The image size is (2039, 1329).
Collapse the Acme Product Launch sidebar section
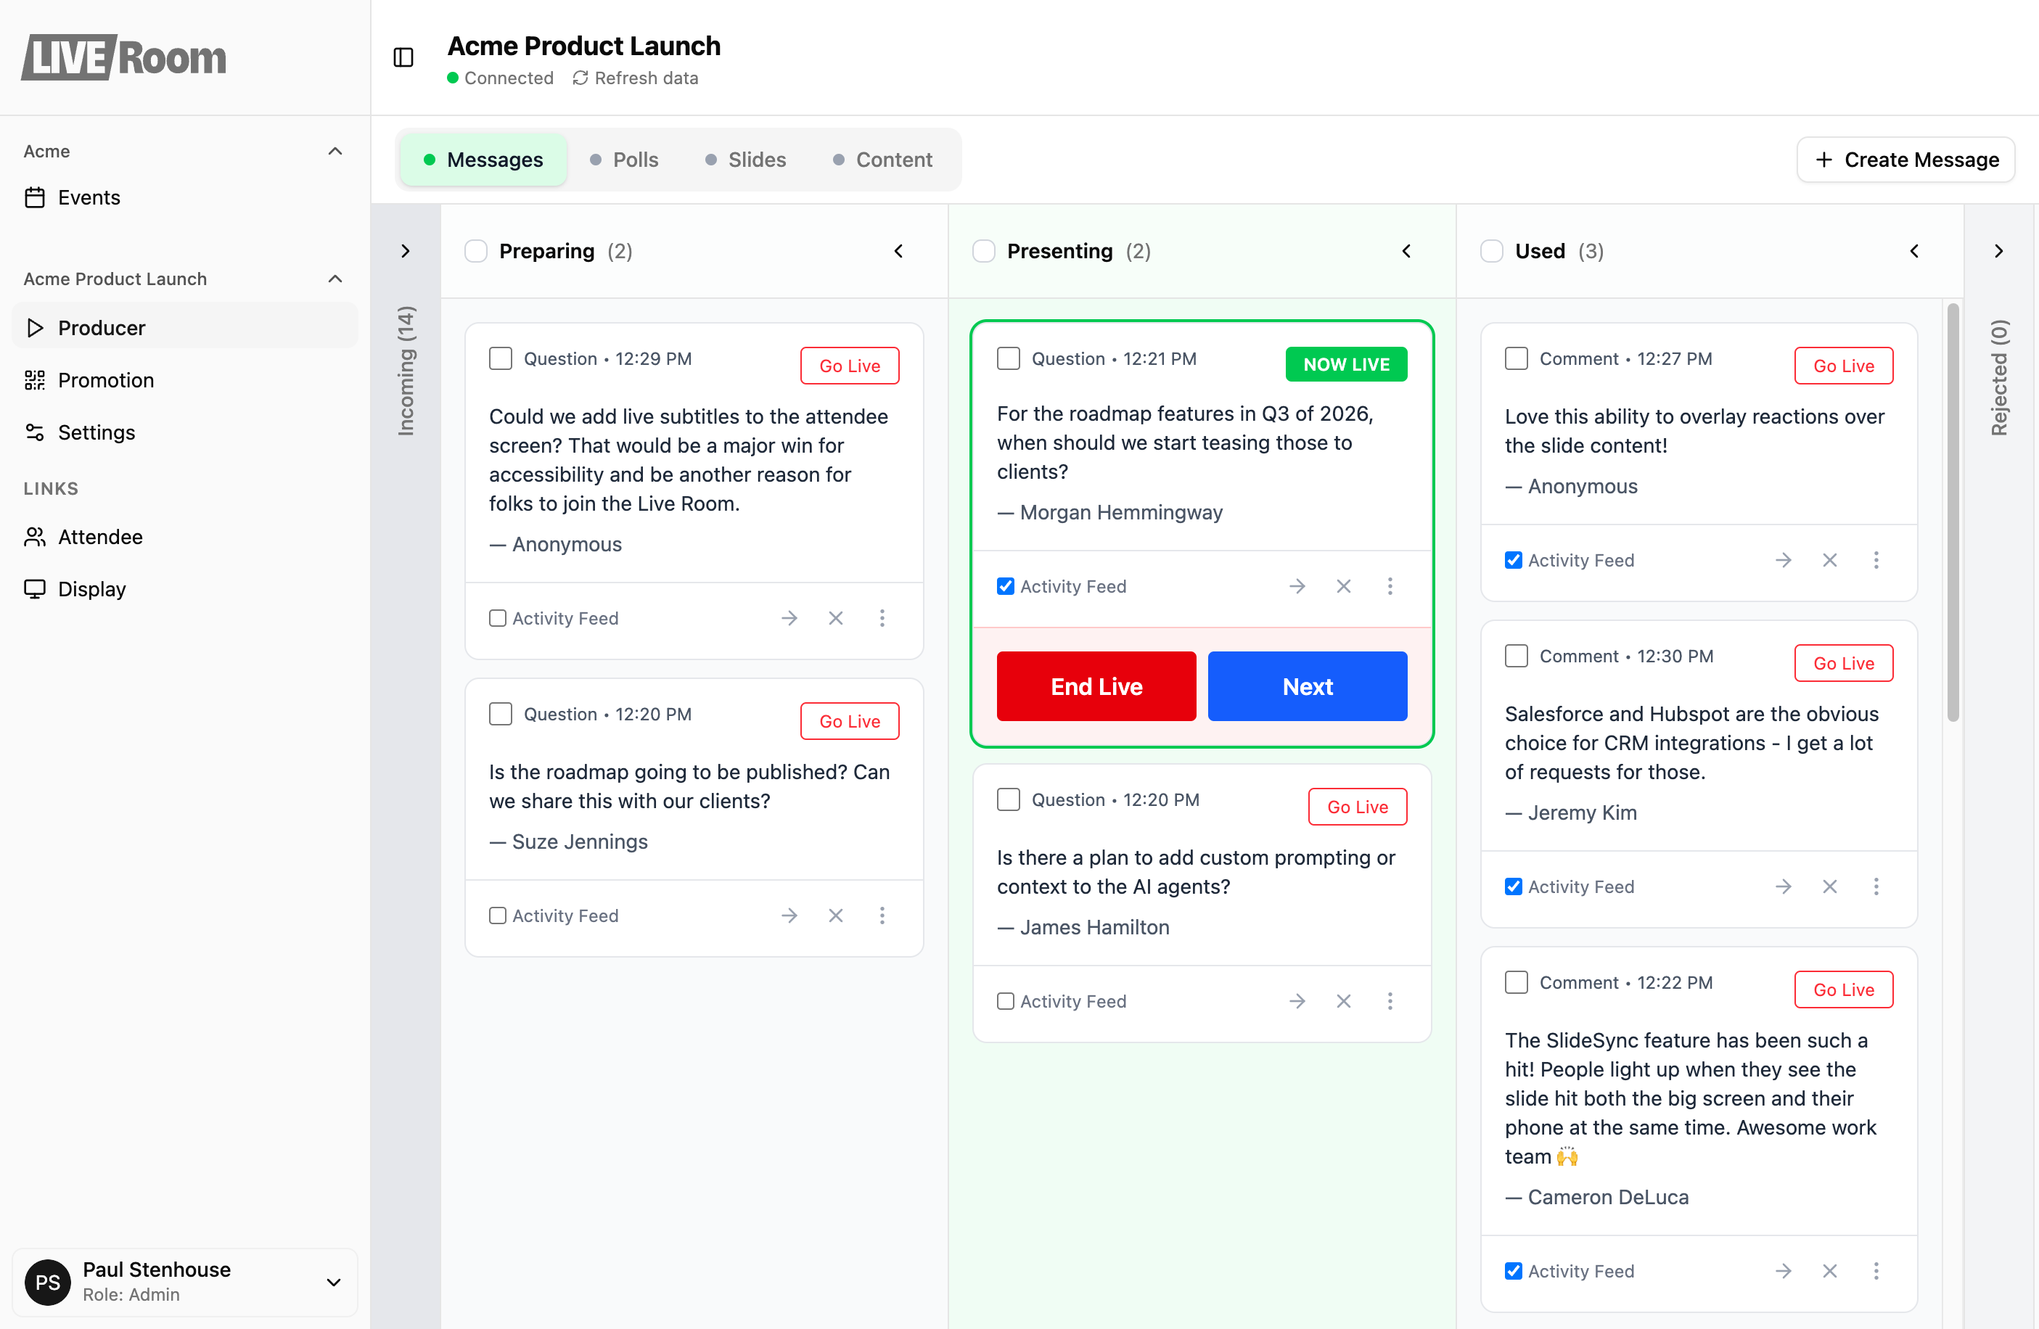click(x=335, y=279)
